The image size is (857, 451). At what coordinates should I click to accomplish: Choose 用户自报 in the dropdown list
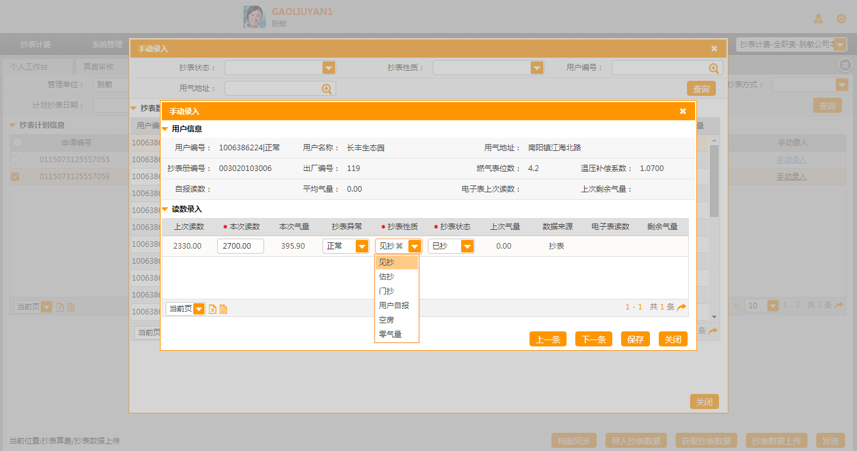point(394,305)
